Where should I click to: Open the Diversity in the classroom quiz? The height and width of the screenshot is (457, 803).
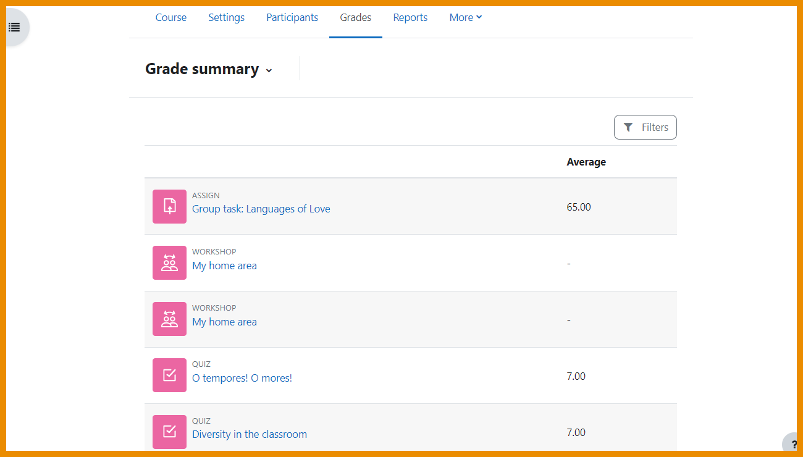(249, 434)
